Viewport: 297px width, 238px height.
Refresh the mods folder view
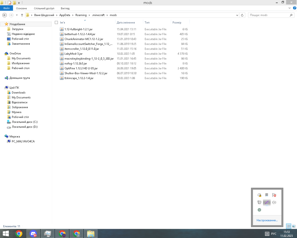[242, 15]
